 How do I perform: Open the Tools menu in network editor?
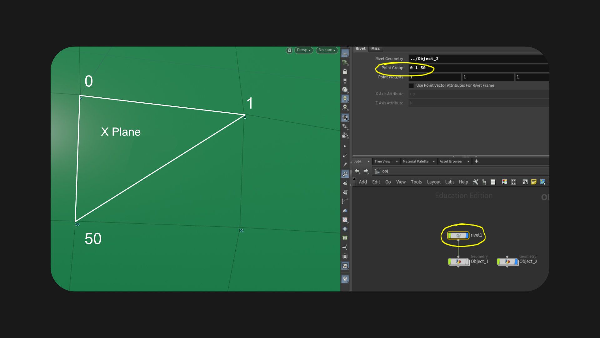416,182
